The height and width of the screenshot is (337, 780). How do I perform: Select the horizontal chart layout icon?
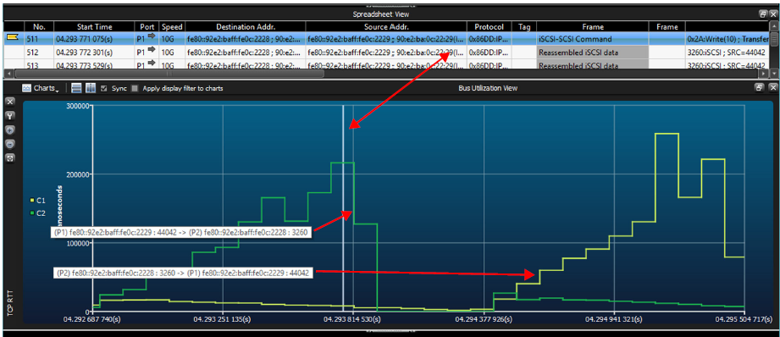click(76, 88)
